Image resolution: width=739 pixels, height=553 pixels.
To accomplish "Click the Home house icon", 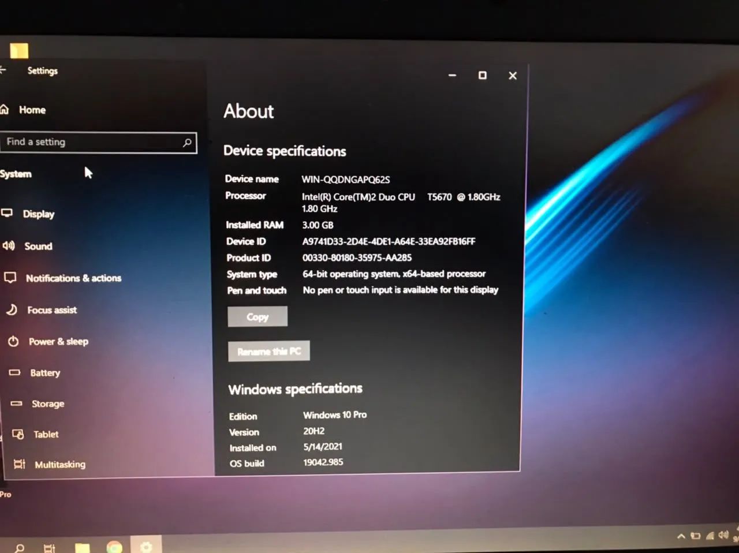I will pyautogui.click(x=4, y=109).
